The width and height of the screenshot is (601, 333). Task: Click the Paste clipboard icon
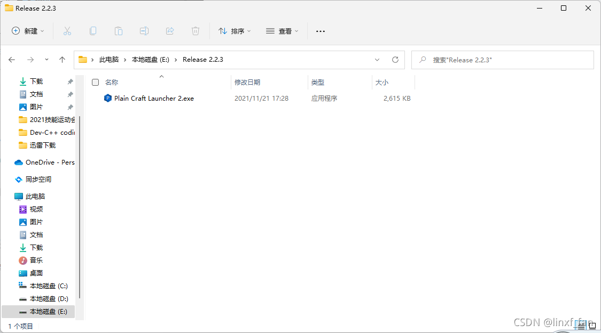(119, 31)
